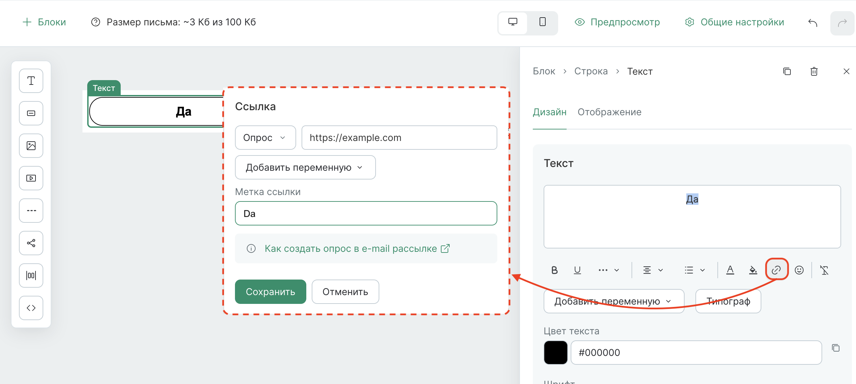Insert a video block from sidebar

tap(31, 178)
